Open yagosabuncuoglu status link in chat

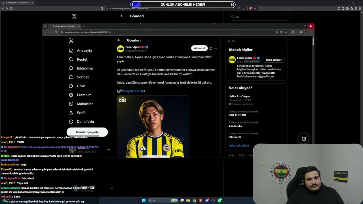[60, 147]
